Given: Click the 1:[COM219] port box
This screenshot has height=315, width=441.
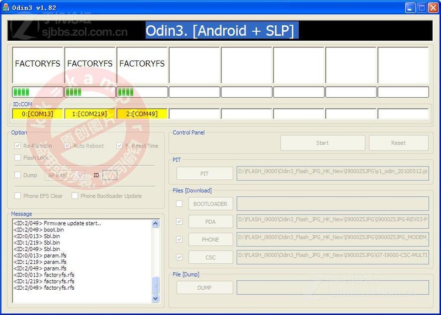Looking at the screenshot, I should click(90, 114).
